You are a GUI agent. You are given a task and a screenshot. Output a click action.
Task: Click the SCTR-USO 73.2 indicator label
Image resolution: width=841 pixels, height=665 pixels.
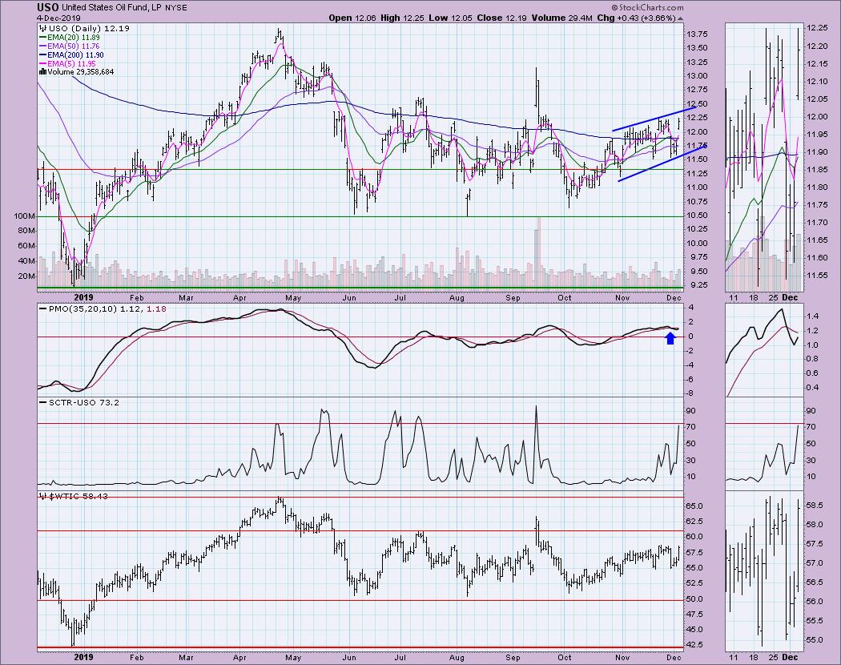point(83,402)
